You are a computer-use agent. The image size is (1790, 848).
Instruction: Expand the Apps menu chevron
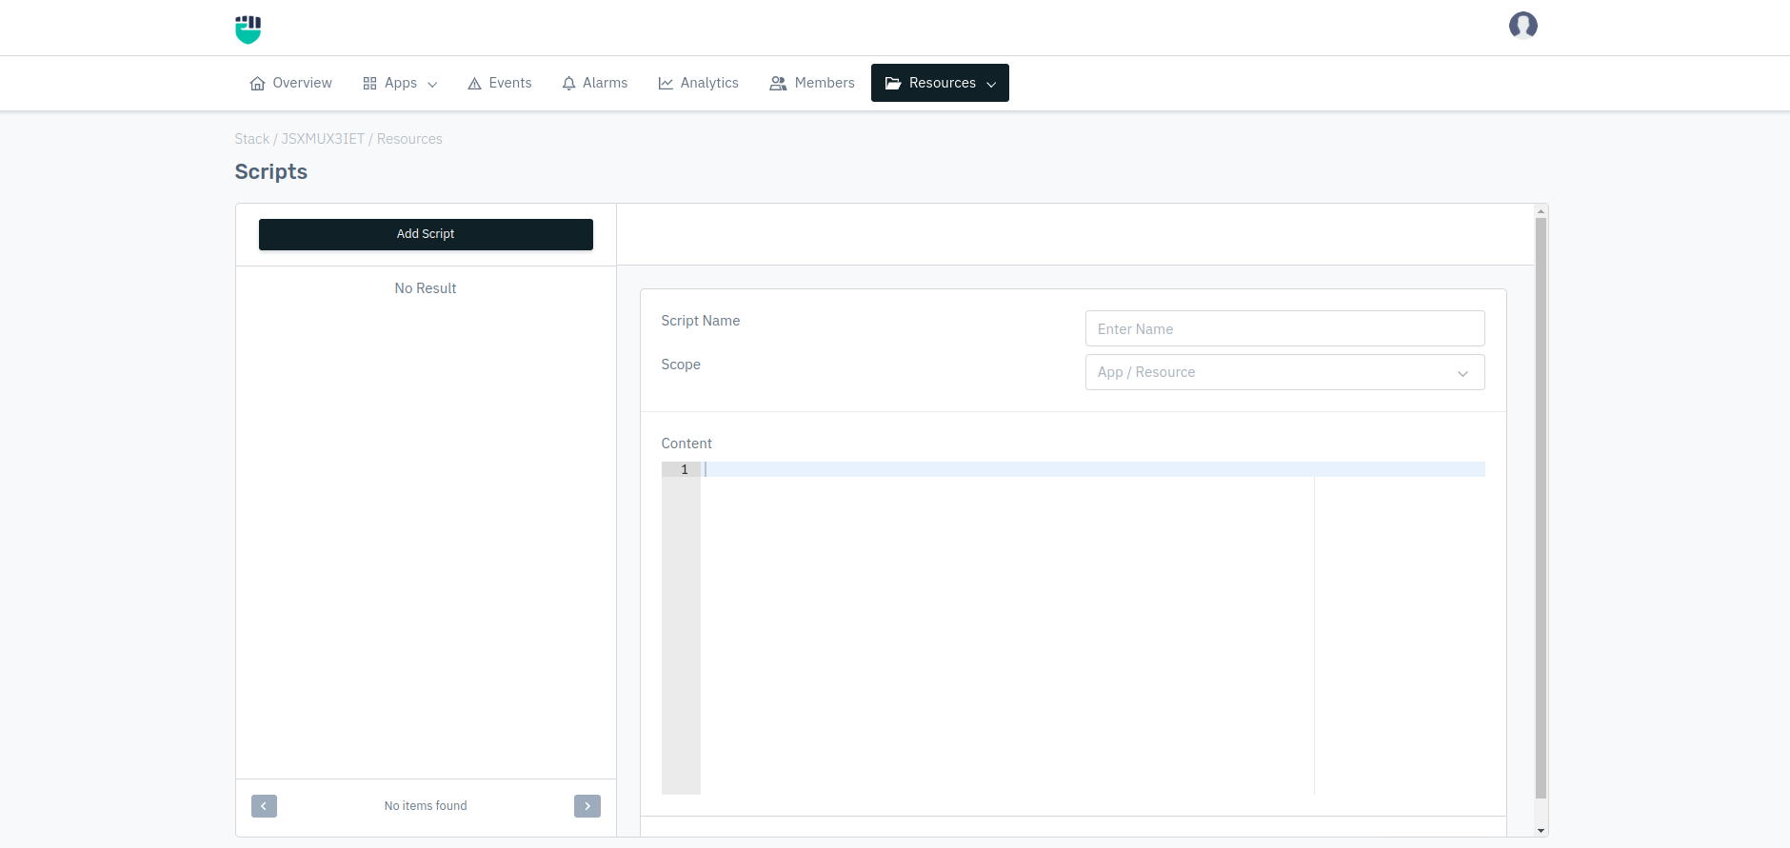point(432,85)
